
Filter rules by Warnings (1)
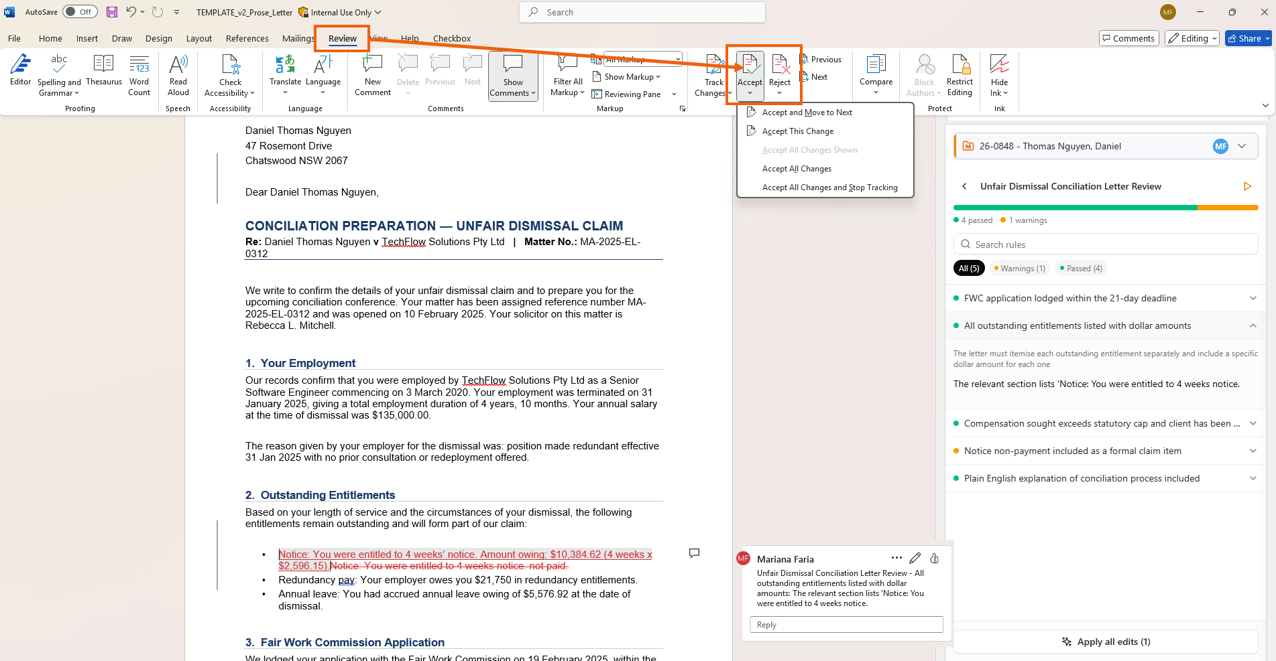1019,269
